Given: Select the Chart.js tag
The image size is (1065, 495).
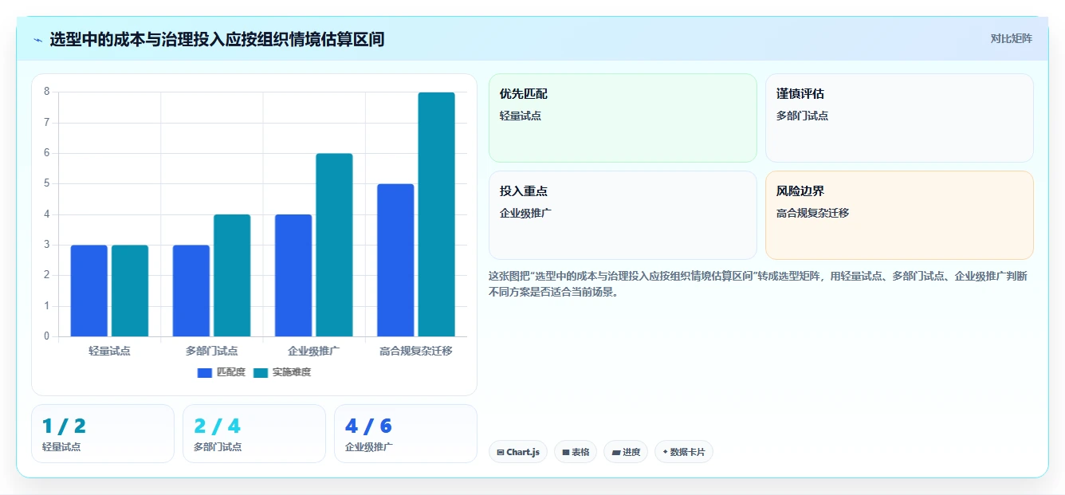Looking at the screenshot, I should 518,452.
